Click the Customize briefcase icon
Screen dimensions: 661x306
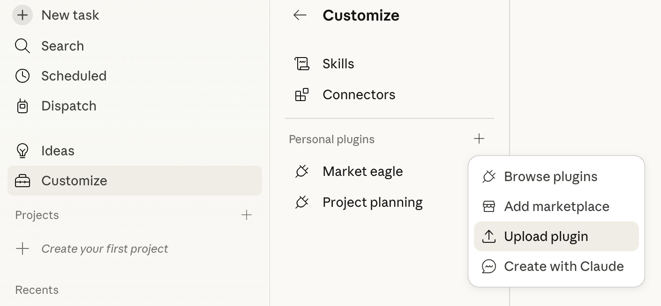click(x=22, y=181)
